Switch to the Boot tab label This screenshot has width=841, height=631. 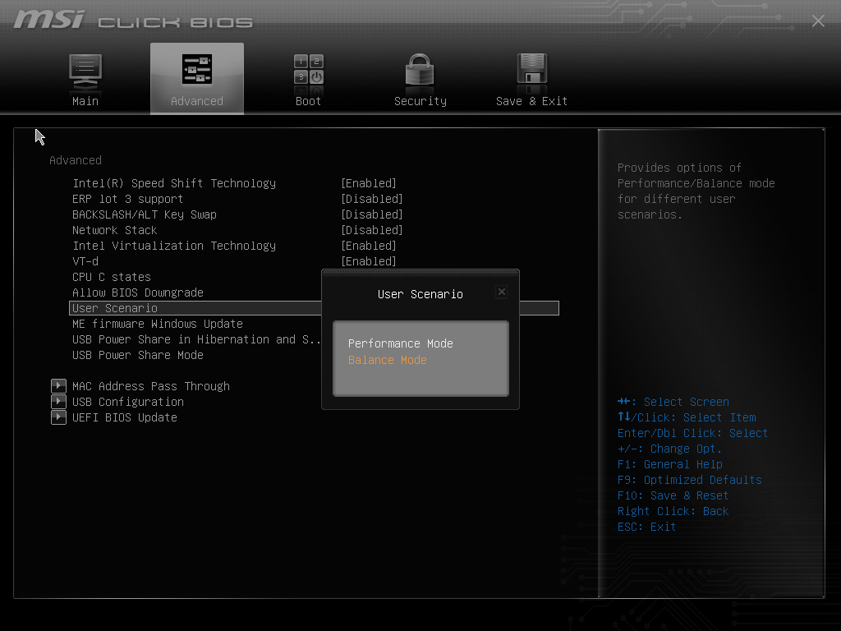tap(309, 101)
